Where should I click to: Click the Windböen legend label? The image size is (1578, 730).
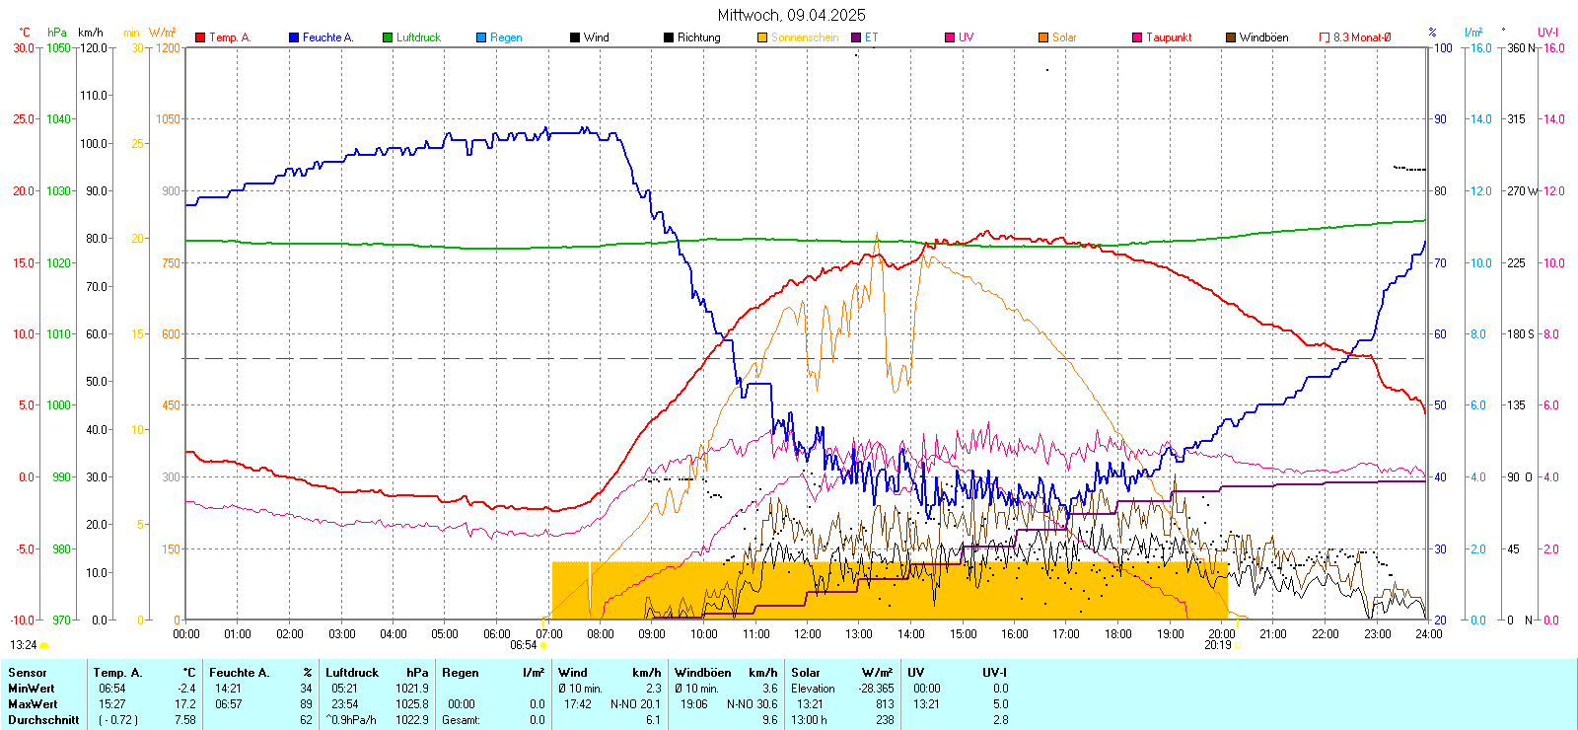point(1263,37)
